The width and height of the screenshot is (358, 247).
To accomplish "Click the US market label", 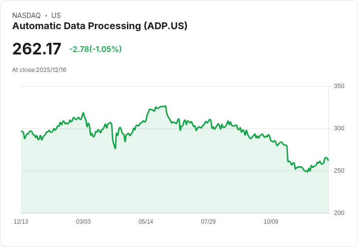I will click(56, 16).
